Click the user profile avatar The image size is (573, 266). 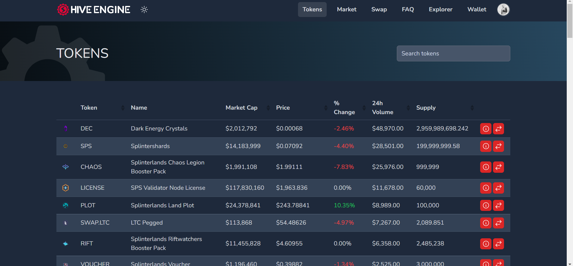(x=503, y=10)
